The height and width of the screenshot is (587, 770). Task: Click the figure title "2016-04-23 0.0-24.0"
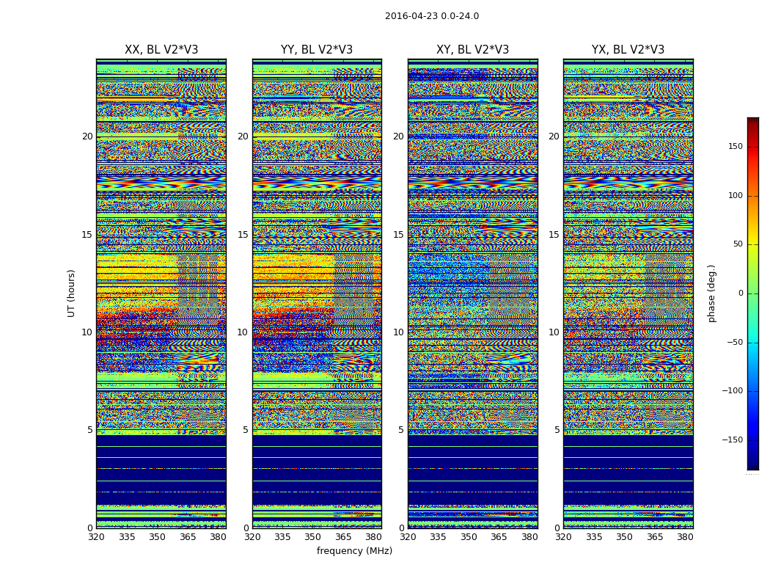pyautogui.click(x=432, y=16)
